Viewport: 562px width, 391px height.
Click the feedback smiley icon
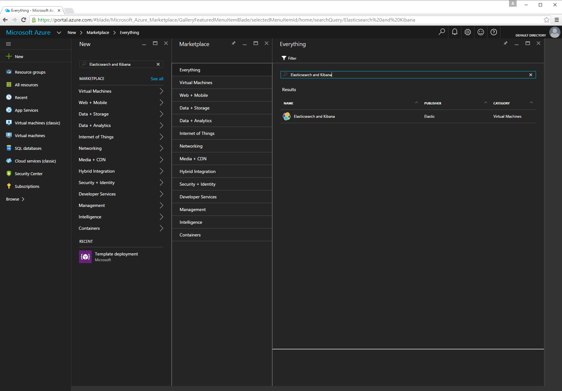coord(481,32)
